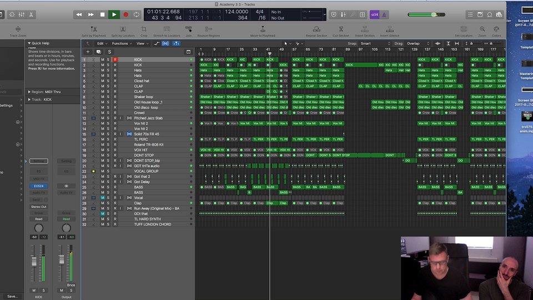The width and height of the screenshot is (533, 300).
Task: Add a new track with plus button
Action: point(88,52)
